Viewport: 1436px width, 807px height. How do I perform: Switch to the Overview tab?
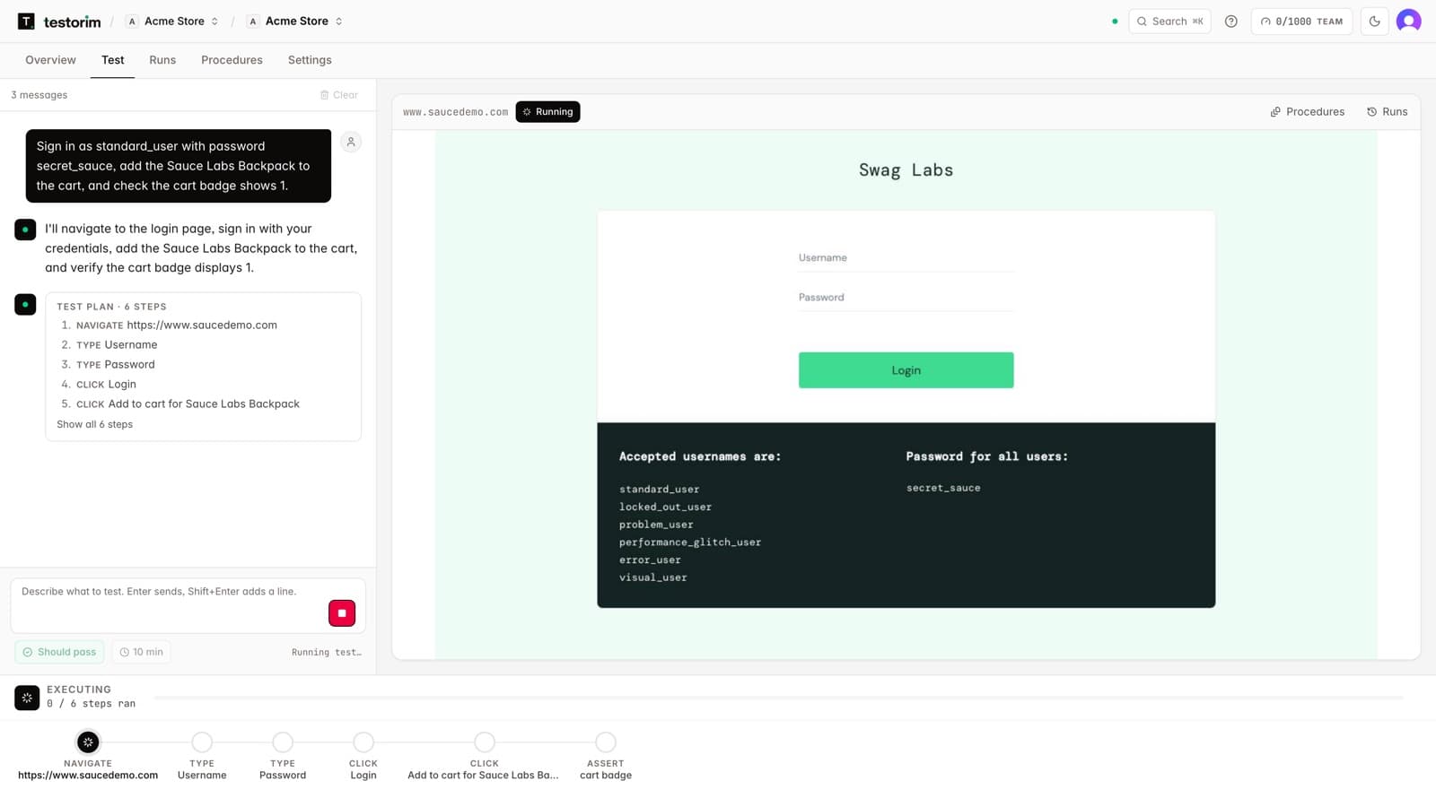coord(50,60)
